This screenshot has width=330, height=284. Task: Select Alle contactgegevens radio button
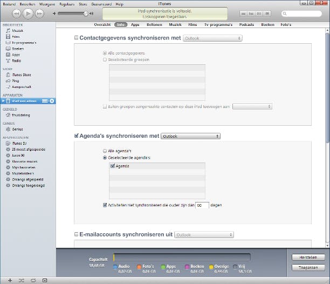tap(105, 53)
